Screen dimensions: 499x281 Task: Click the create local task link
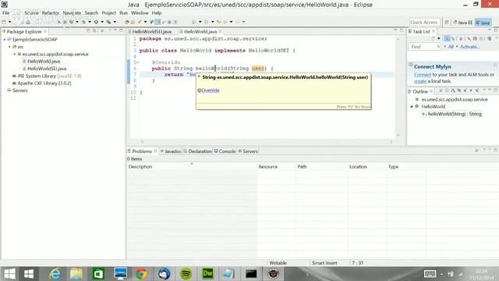tap(420, 81)
